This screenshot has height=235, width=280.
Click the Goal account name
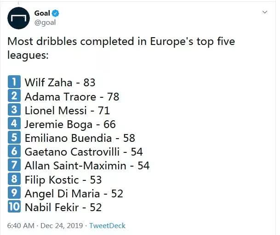(42, 13)
